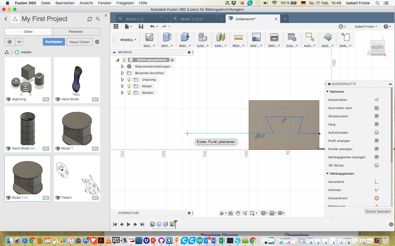Open the Konstruieren plane tool icon

221,37
